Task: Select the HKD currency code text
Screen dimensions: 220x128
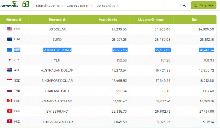Action: point(17,122)
